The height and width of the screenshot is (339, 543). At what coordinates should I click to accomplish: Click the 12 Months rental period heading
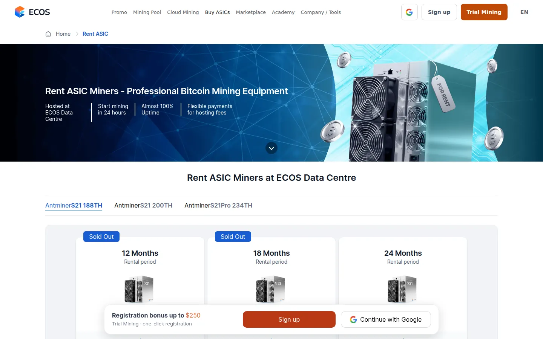[x=140, y=253]
